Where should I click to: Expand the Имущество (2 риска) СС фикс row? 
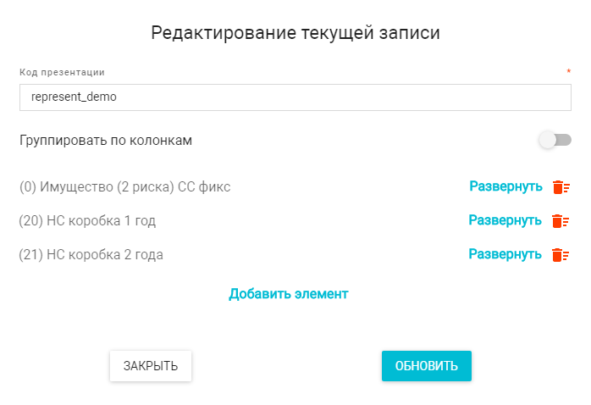click(x=505, y=186)
